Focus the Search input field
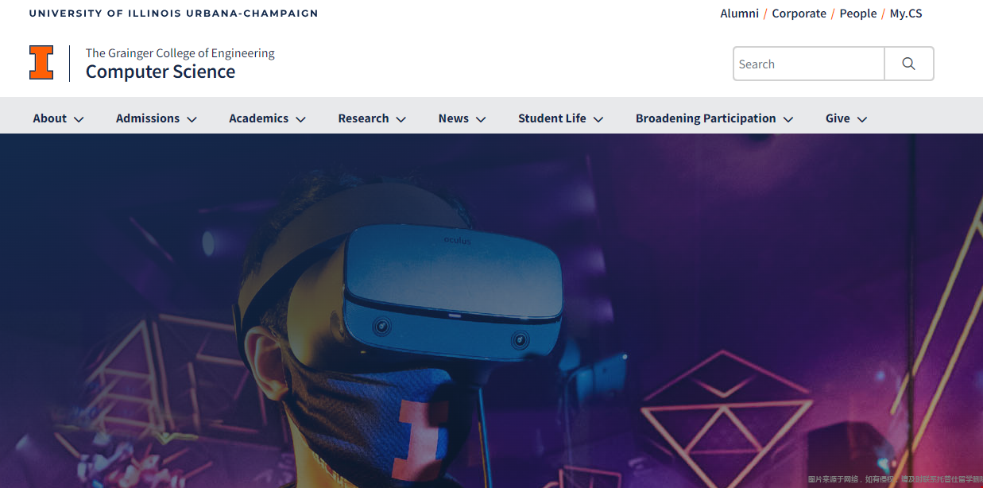This screenshot has height=488, width=983. click(x=809, y=64)
